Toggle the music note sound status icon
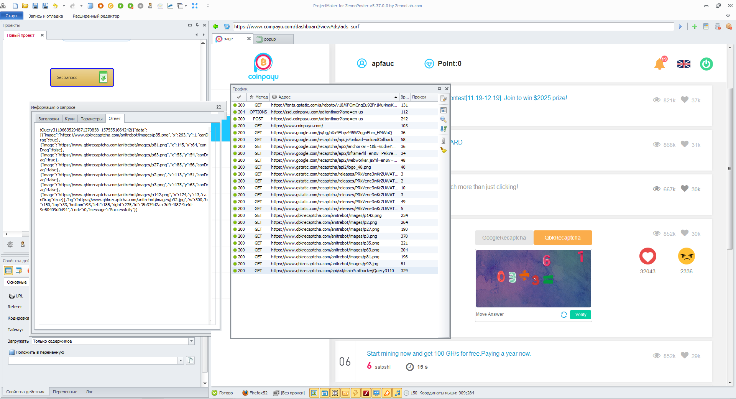This screenshot has width=736, height=399. tap(397, 393)
